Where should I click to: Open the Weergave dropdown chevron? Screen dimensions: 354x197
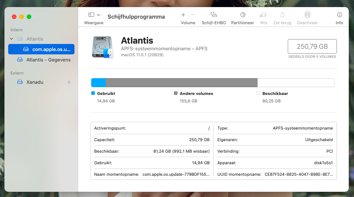tap(98, 15)
